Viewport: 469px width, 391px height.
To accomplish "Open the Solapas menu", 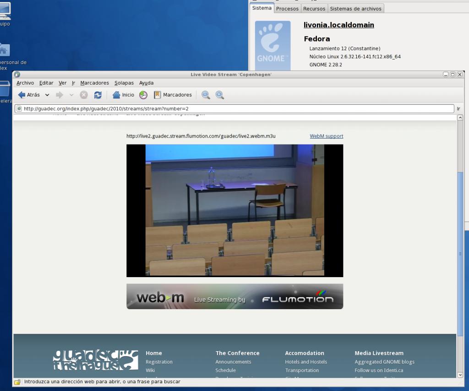I will (x=124, y=83).
